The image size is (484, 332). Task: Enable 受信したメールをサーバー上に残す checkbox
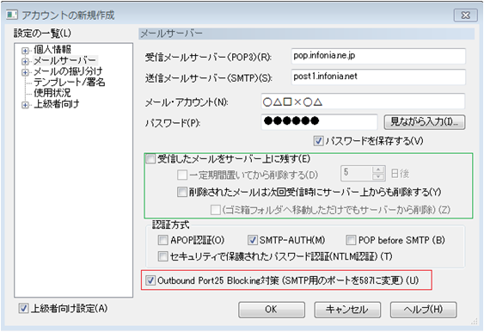[x=150, y=159]
